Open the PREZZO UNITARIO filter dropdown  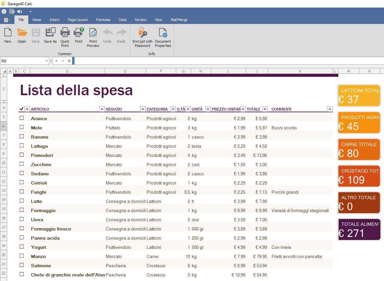[x=243, y=109]
